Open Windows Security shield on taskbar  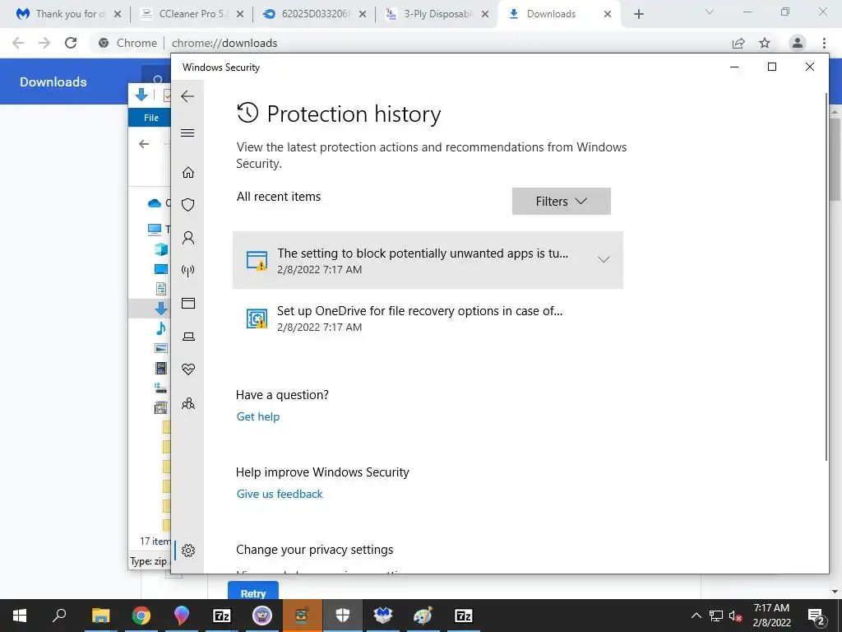[343, 616]
